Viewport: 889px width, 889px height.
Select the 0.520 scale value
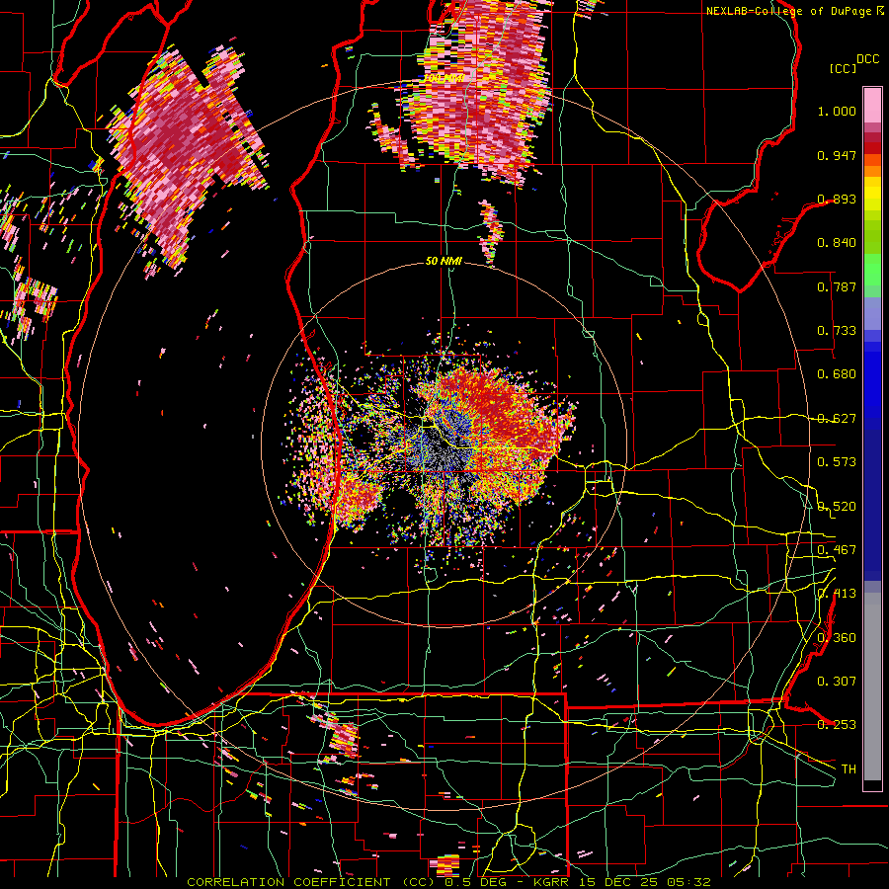pyautogui.click(x=837, y=507)
